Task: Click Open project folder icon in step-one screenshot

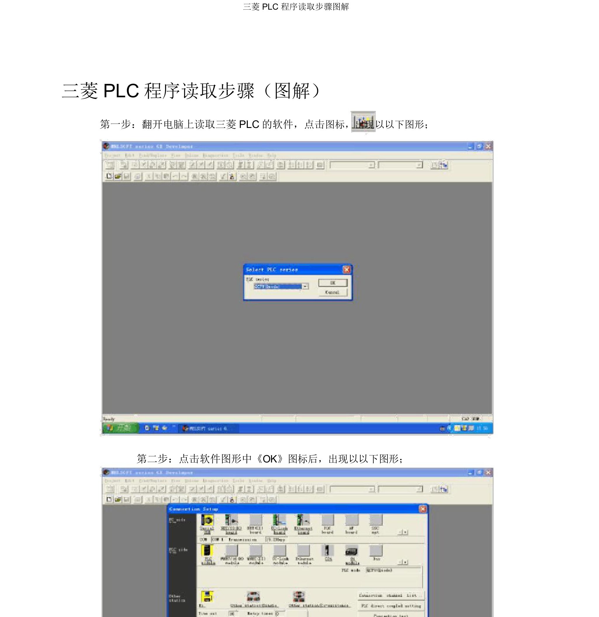Action: pyautogui.click(x=118, y=176)
